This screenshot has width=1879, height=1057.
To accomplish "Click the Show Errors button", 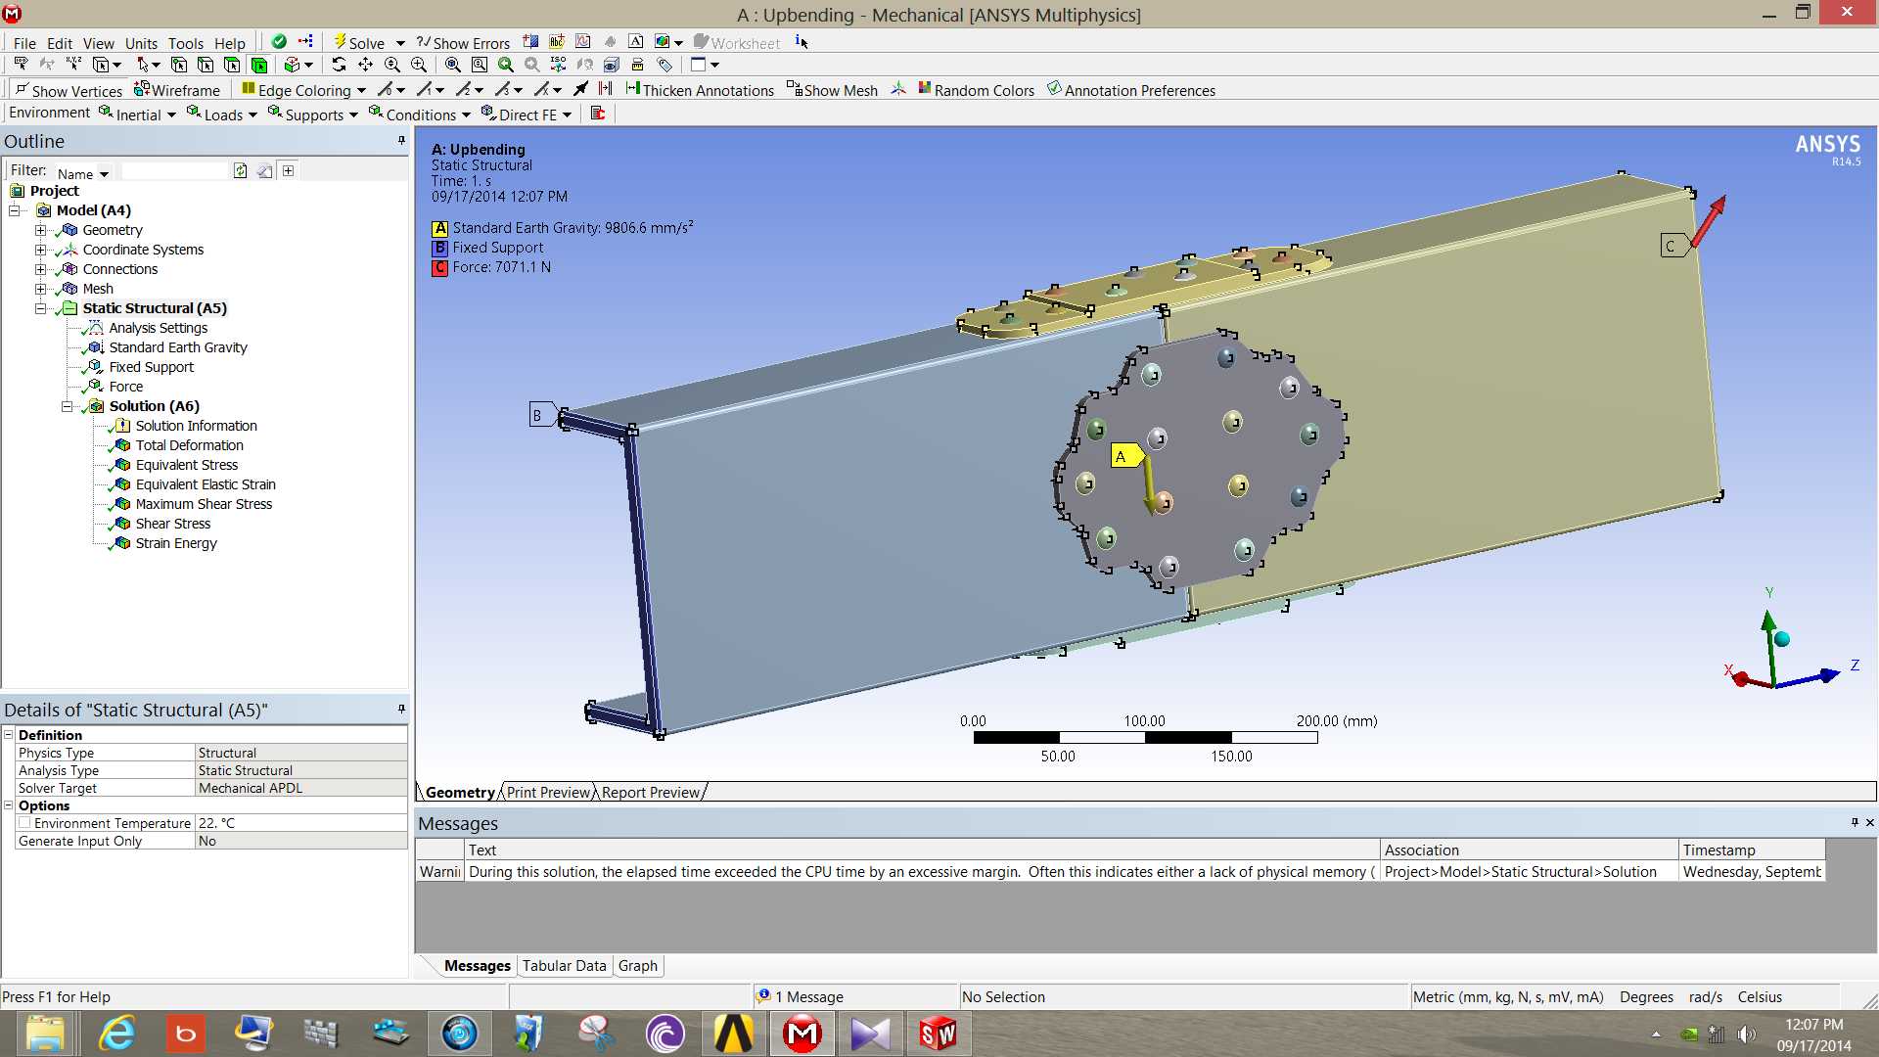I will (x=463, y=42).
